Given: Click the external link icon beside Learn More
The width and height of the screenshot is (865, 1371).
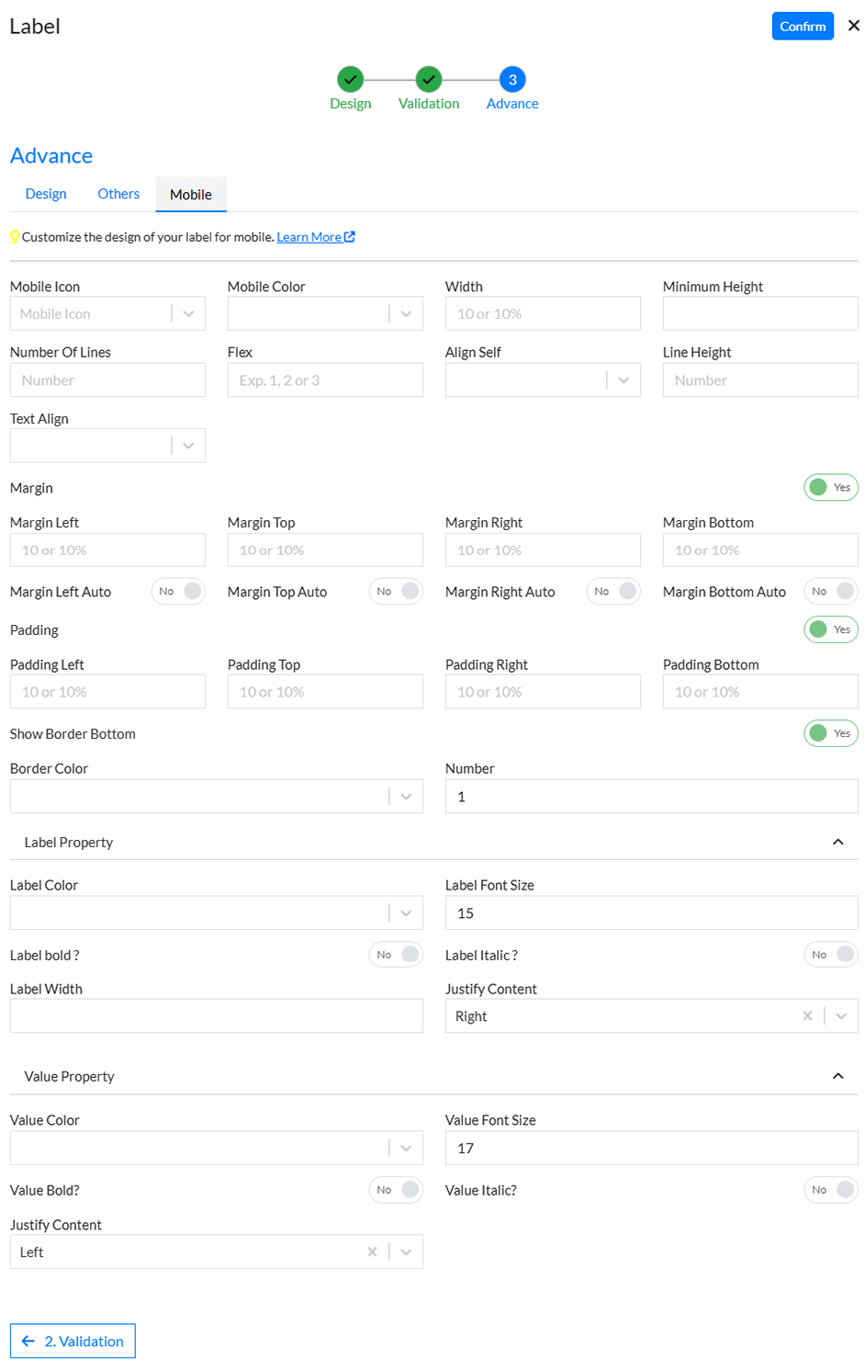Looking at the screenshot, I should [x=350, y=237].
